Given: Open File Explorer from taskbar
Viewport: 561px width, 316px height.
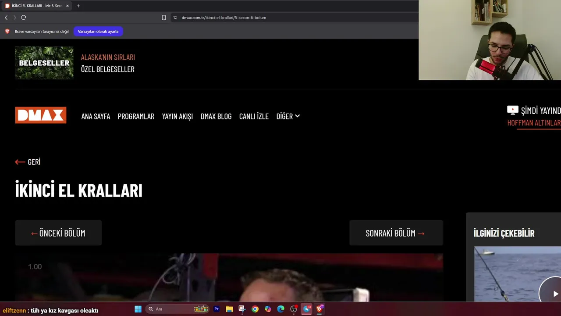Looking at the screenshot, I should [229, 309].
